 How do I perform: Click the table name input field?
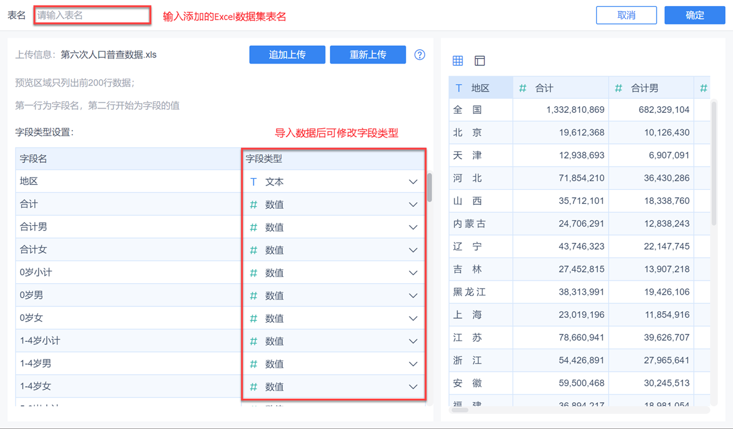click(x=92, y=15)
